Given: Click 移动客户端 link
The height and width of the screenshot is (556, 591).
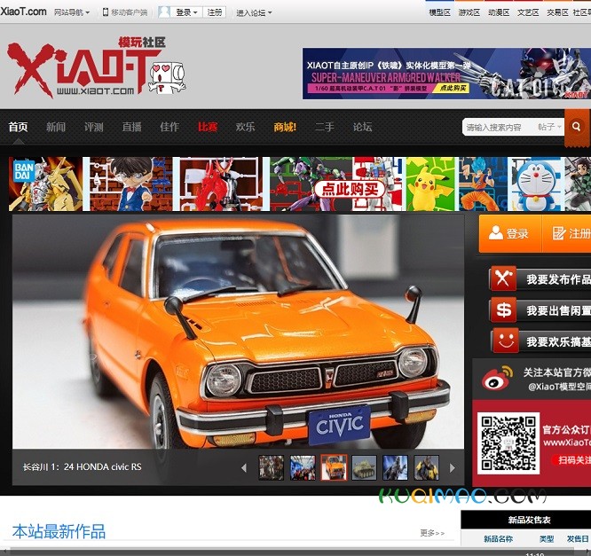Looking at the screenshot, I should click(129, 12).
